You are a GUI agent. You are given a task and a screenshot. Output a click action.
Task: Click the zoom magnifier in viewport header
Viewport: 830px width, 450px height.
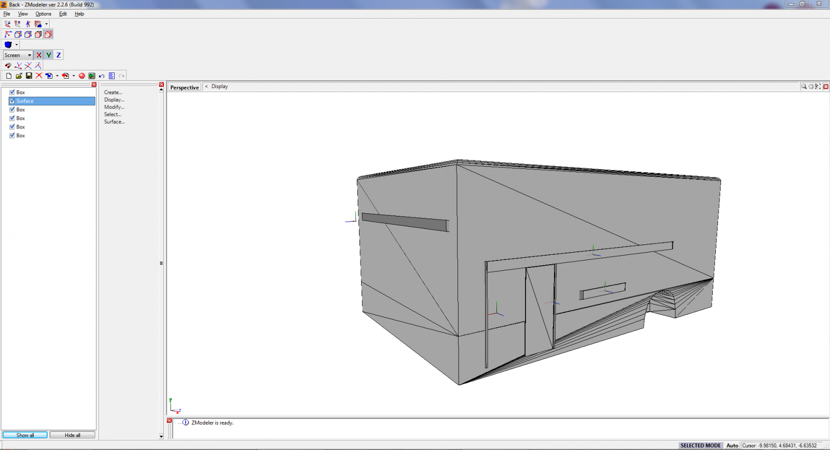coord(804,86)
